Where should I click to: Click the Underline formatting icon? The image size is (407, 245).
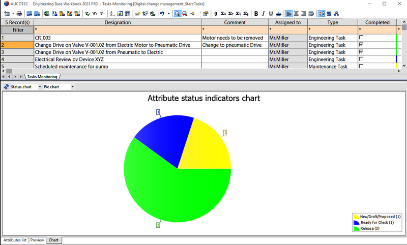(271, 14)
